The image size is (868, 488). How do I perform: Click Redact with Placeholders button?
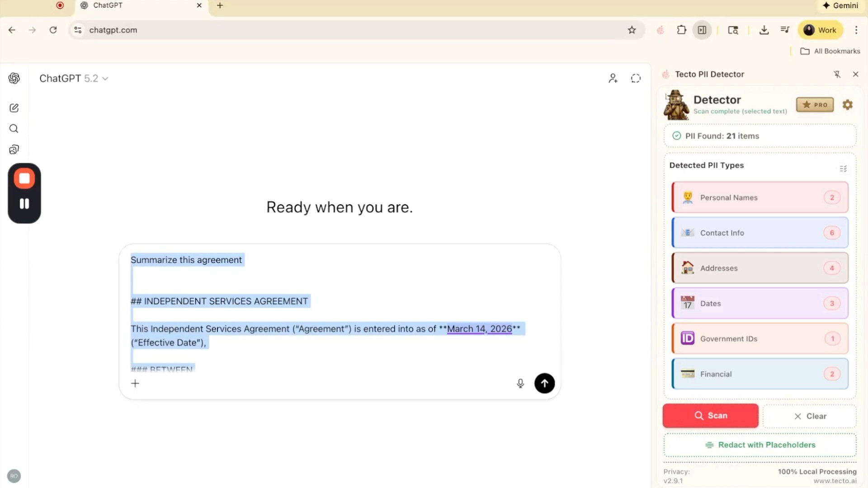[x=760, y=445]
